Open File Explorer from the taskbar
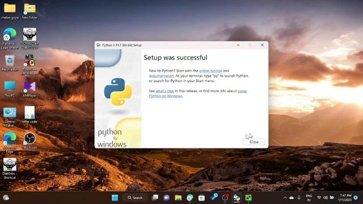 coord(178,198)
